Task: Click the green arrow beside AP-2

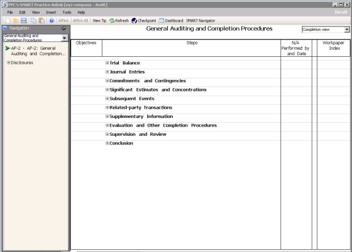Action: click(8, 48)
